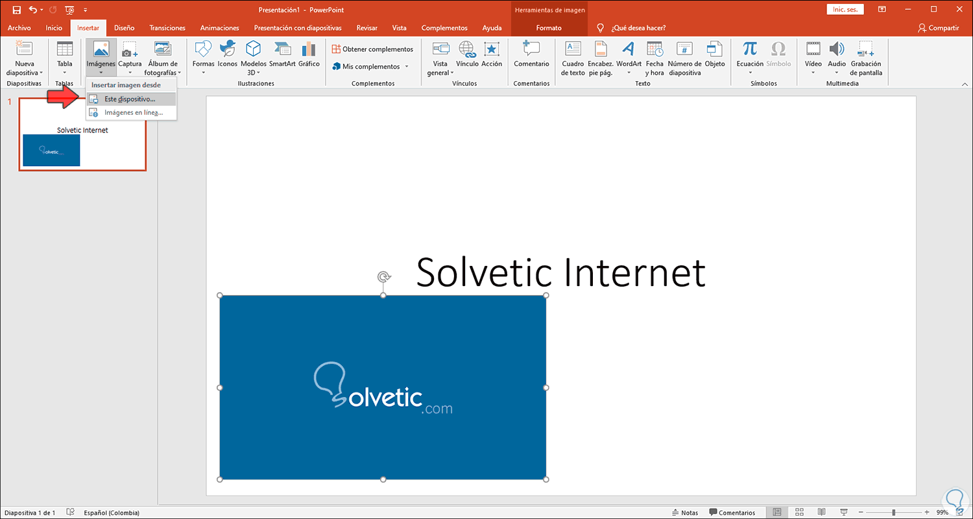Save the presentation from the quick access toolbar
Image resolution: width=973 pixels, height=519 pixels.
click(17, 10)
